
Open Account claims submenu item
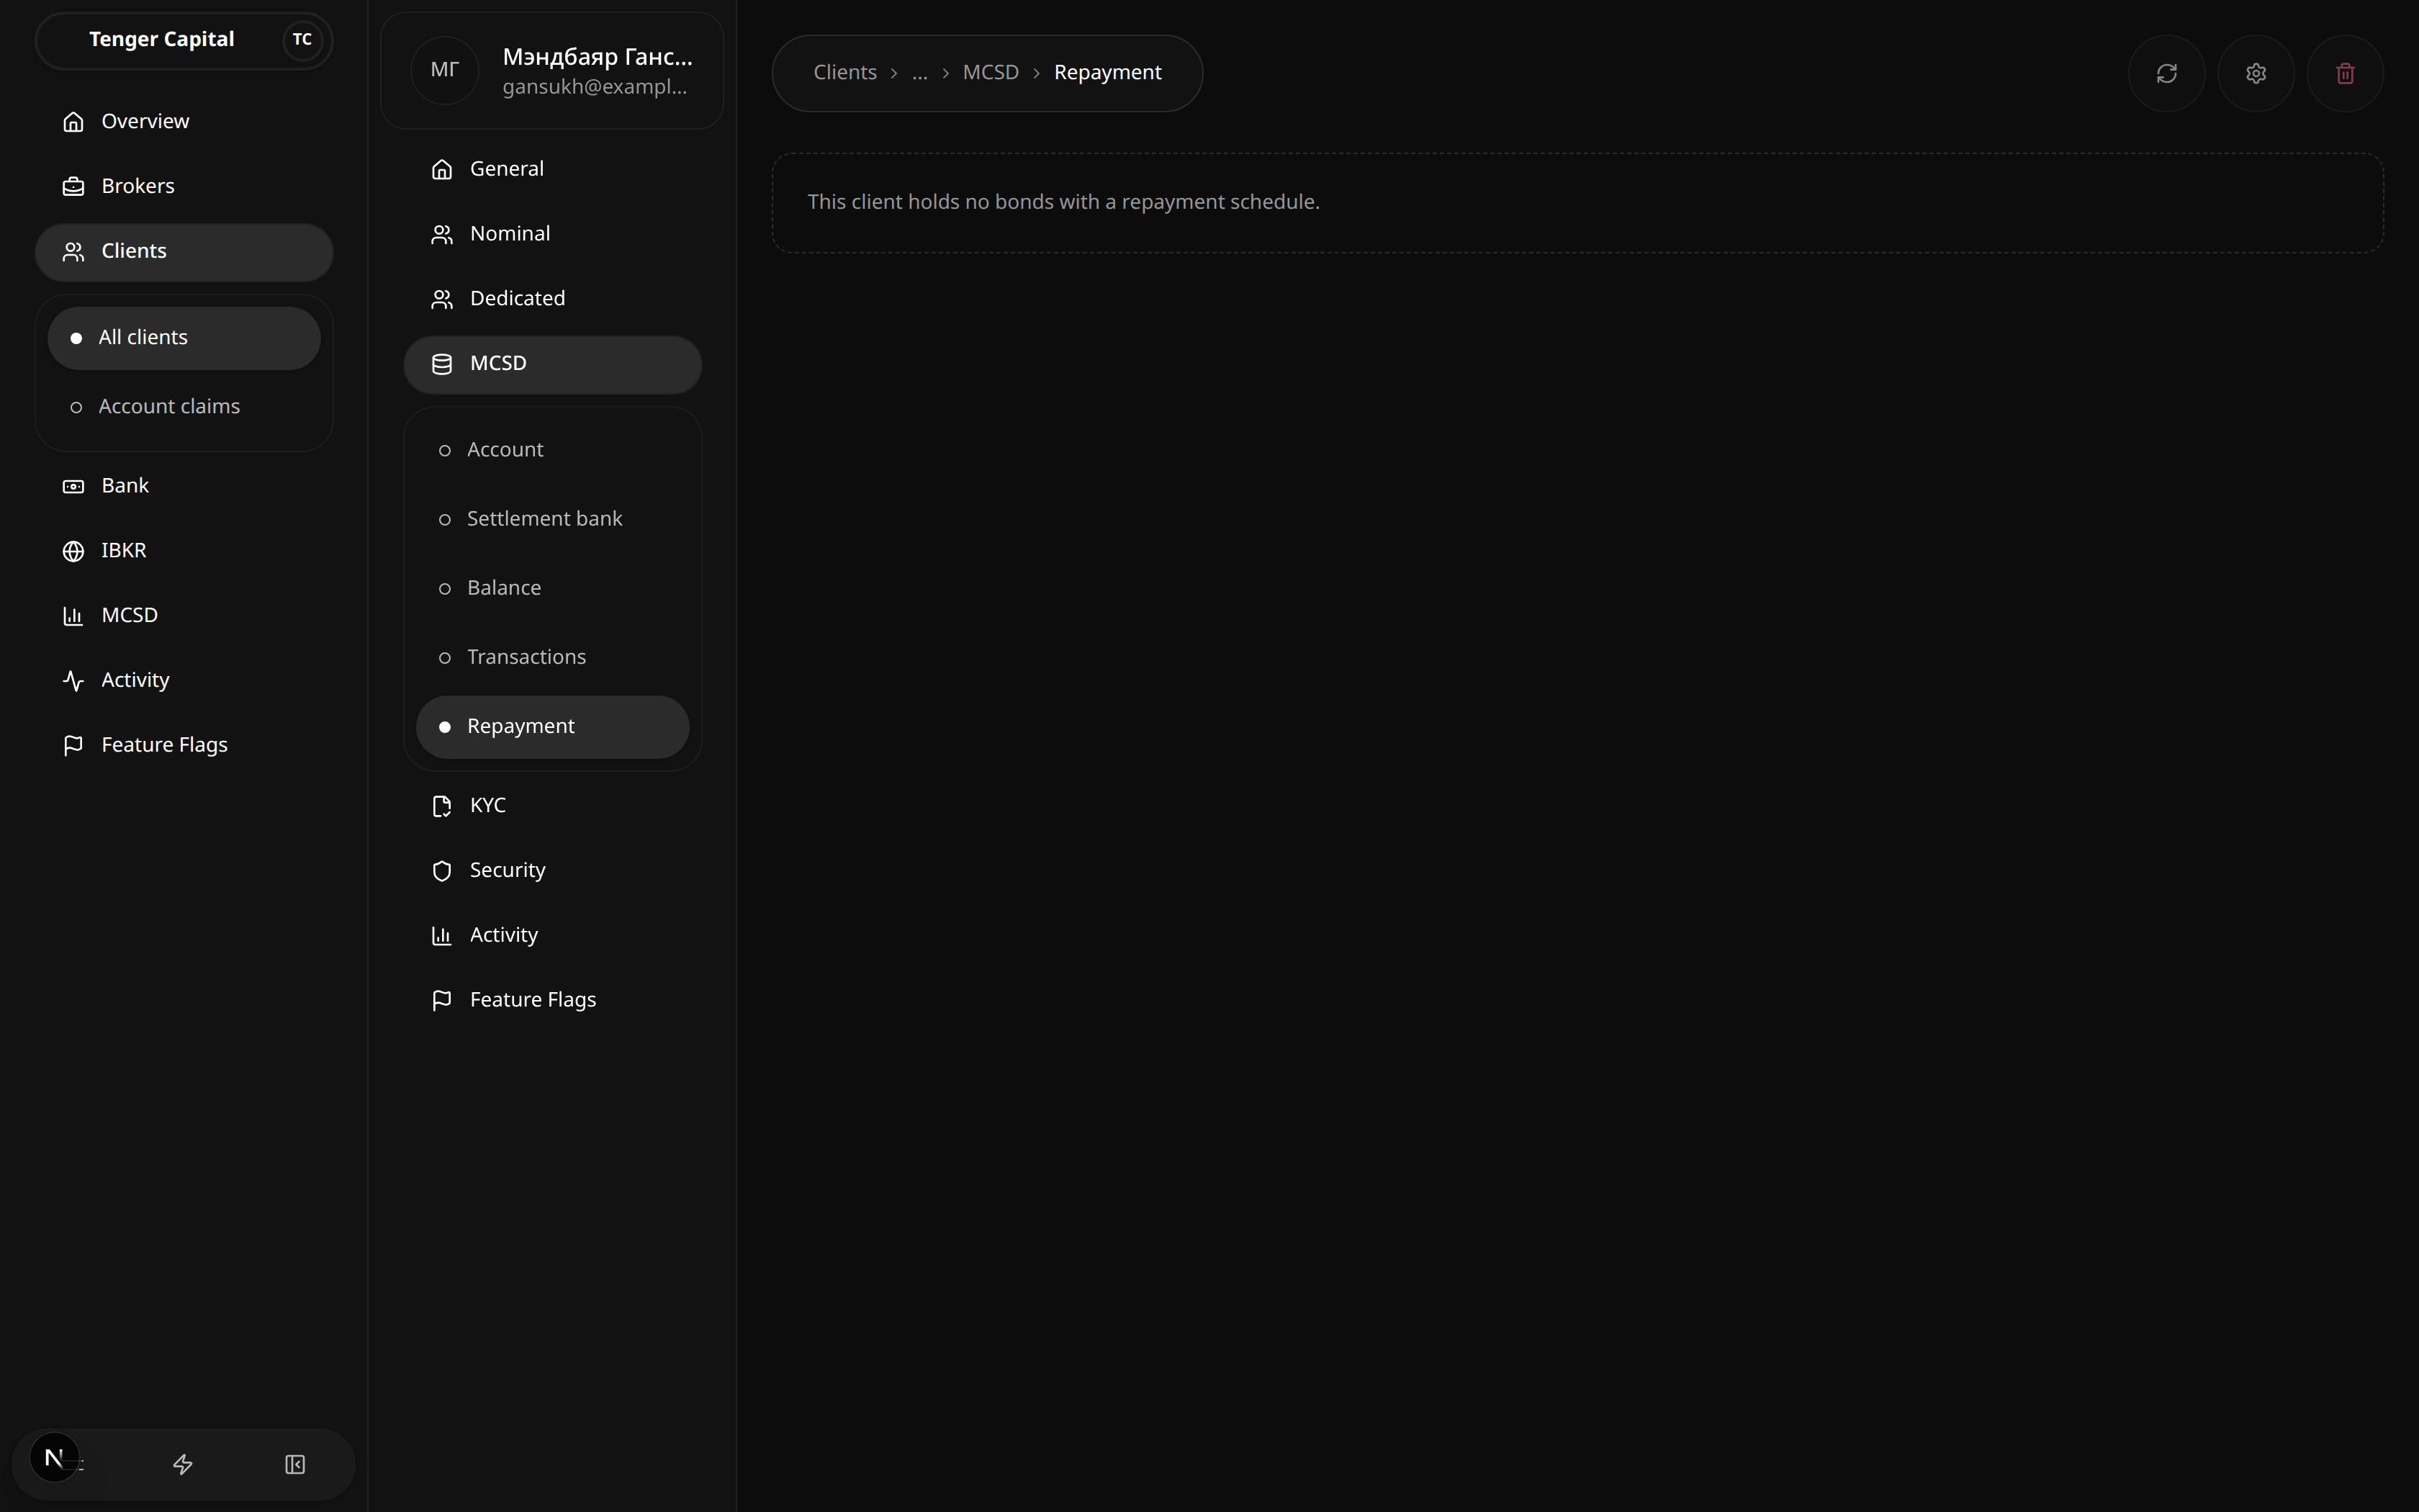tap(184, 407)
